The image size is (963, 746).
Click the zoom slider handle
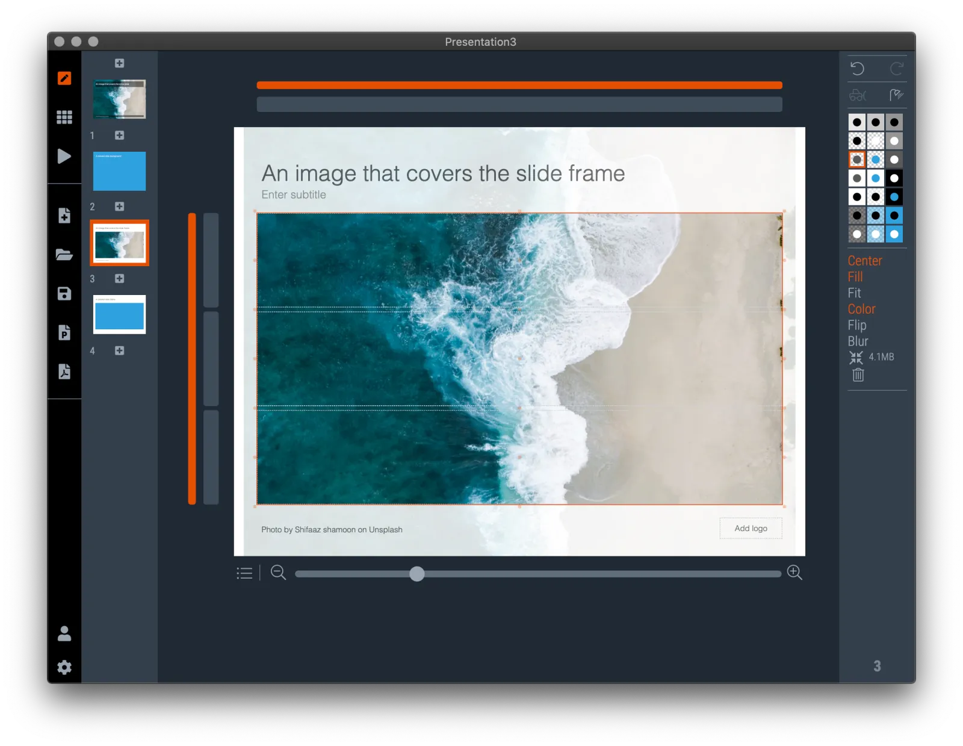(x=417, y=574)
